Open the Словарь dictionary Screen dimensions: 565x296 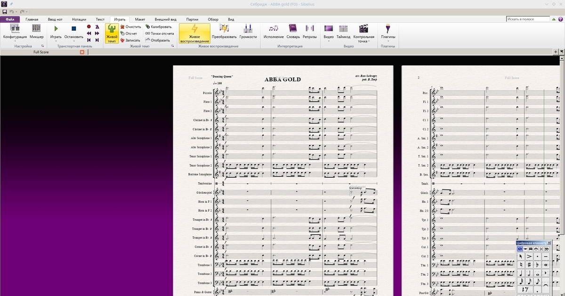click(x=293, y=31)
